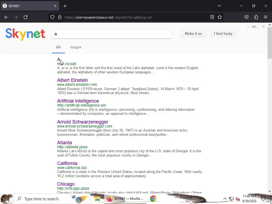The image size is (272, 204).
Task: Click URL http://artificial-intelligence.win
Action: pyautogui.click(x=81, y=105)
